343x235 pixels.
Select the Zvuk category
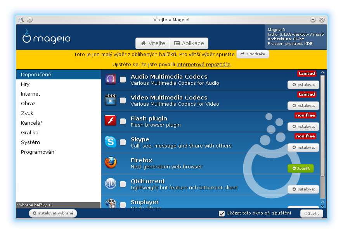59,113
